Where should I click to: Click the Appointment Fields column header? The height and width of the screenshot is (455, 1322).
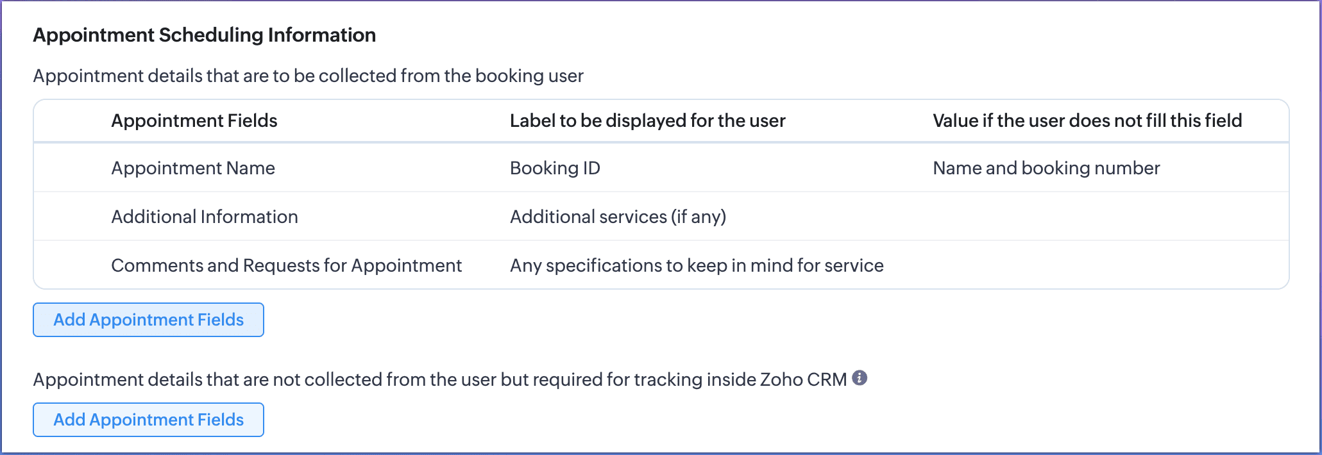(x=194, y=120)
